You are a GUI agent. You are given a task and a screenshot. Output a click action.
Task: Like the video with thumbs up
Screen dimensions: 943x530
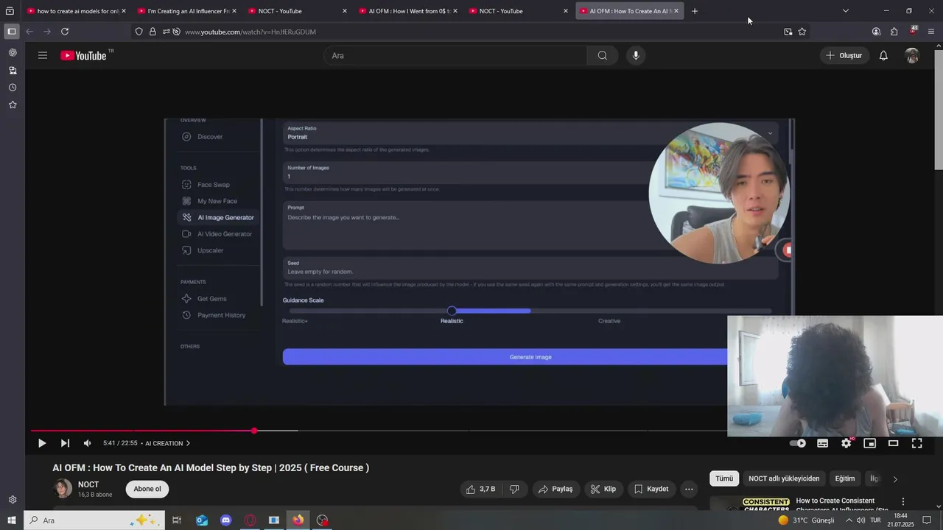click(x=481, y=489)
